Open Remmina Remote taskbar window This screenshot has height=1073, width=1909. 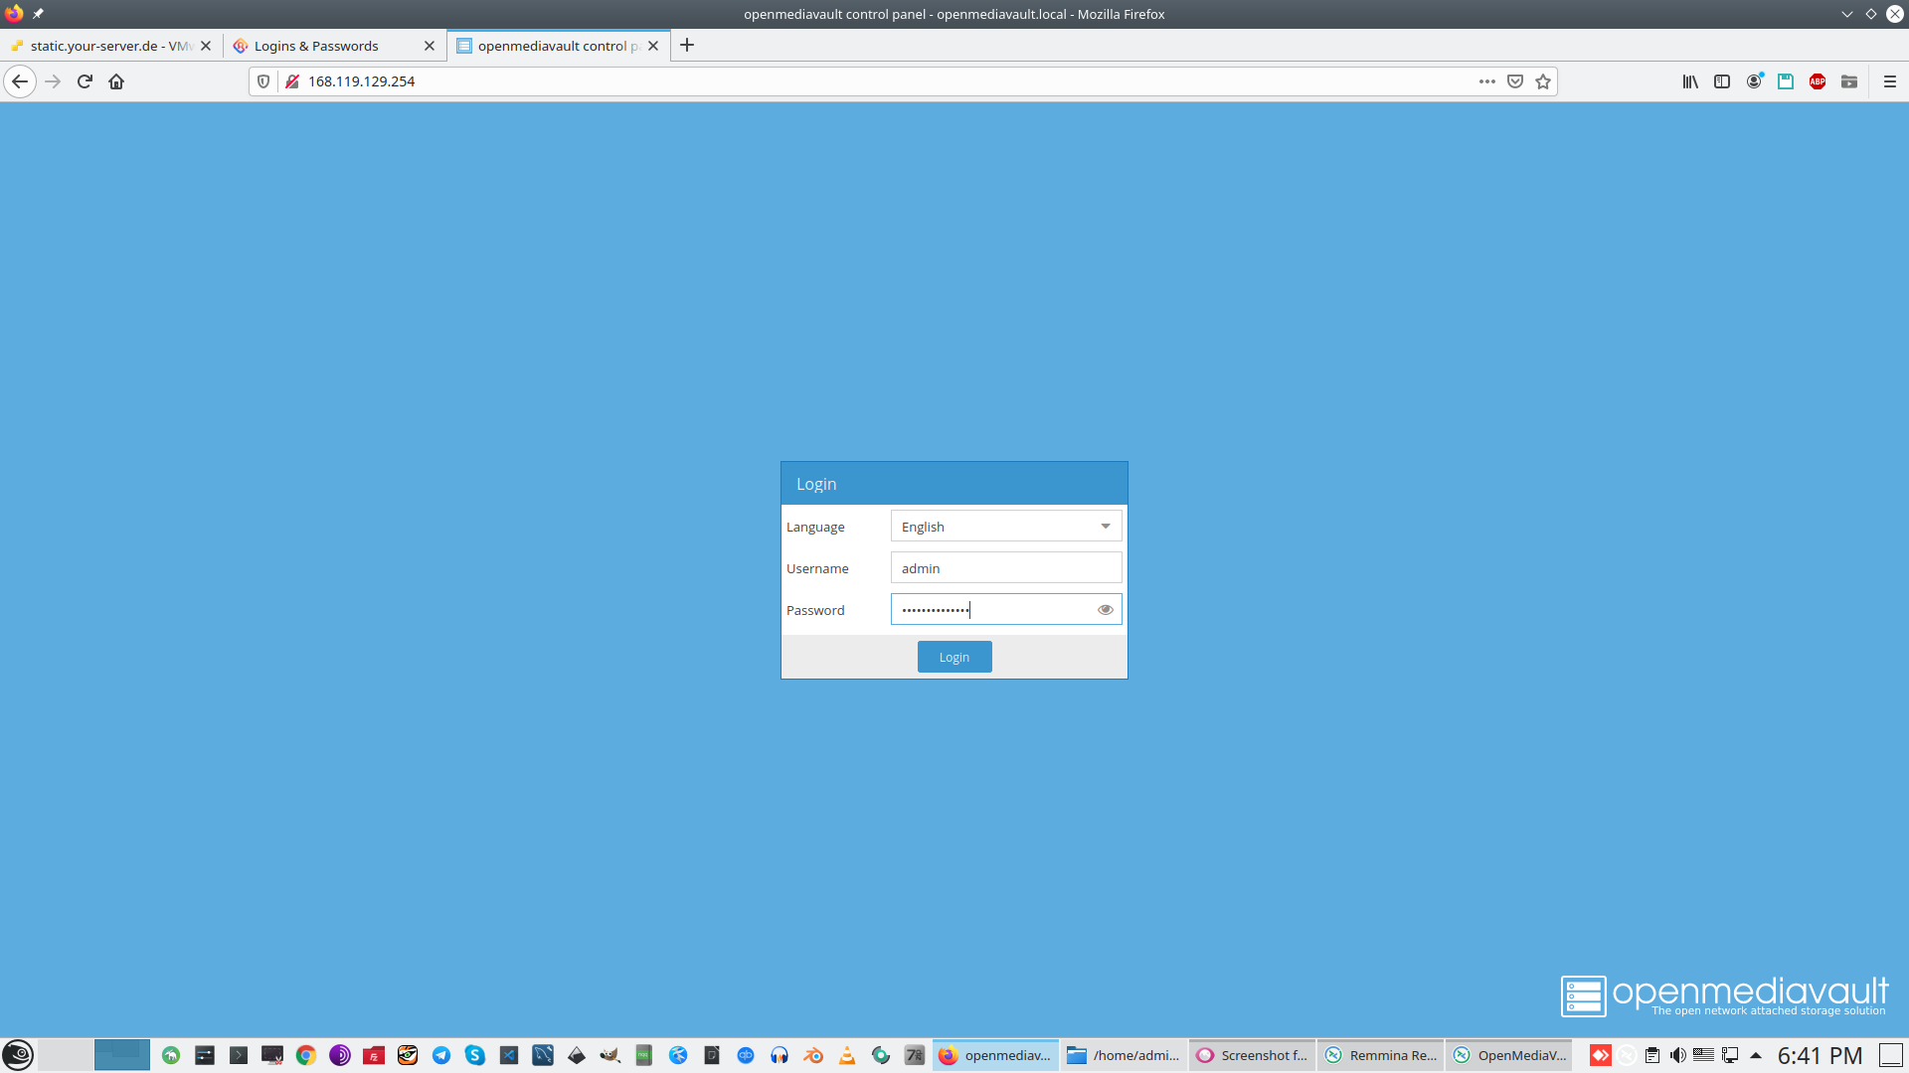1381,1055
